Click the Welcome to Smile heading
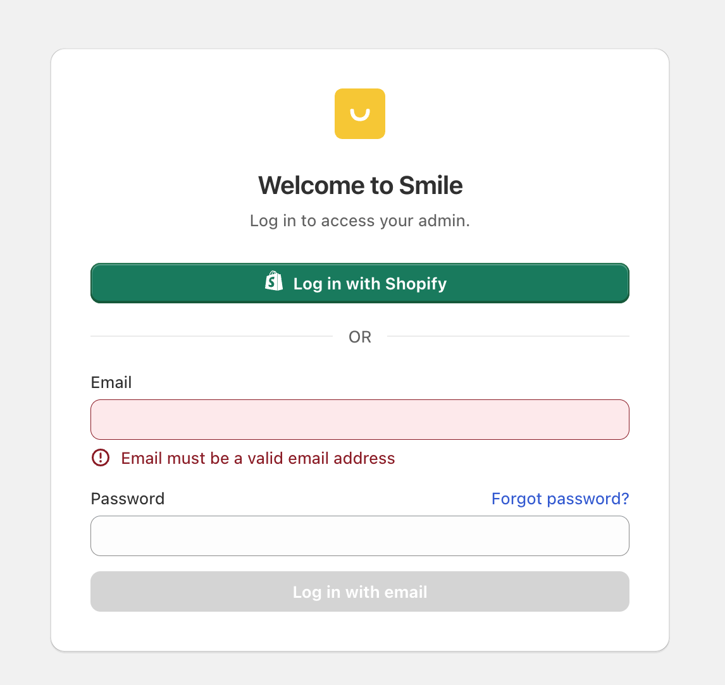The image size is (725, 685). coord(360,185)
